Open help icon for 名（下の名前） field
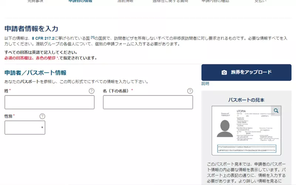The width and height of the screenshot is (296, 185). (x=190, y=91)
